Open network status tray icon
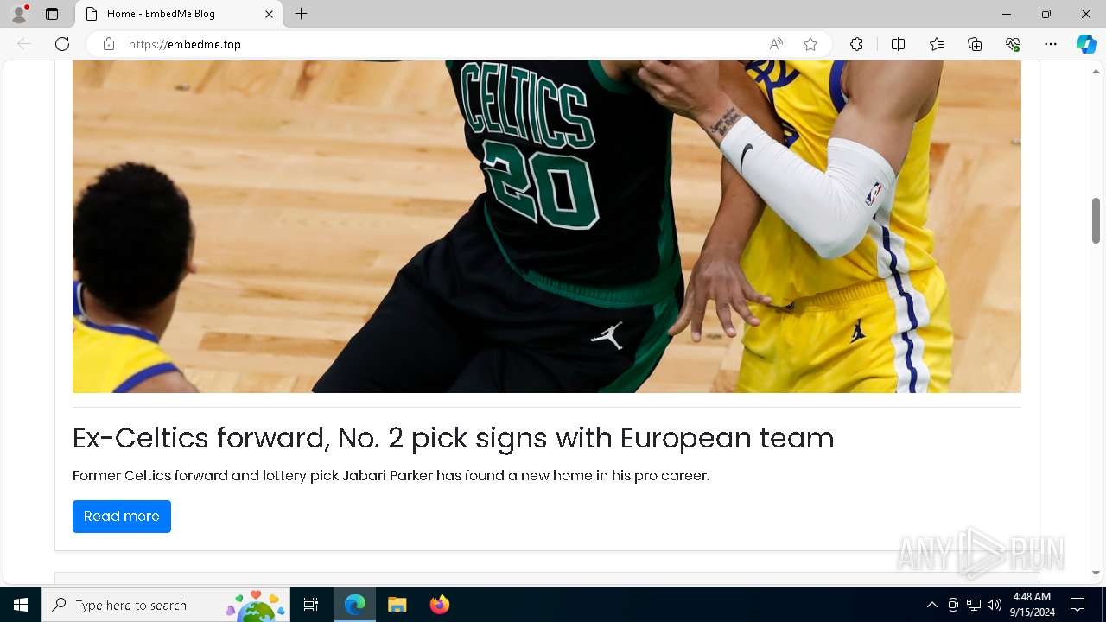Viewport: 1106px width, 622px height. [x=974, y=605]
